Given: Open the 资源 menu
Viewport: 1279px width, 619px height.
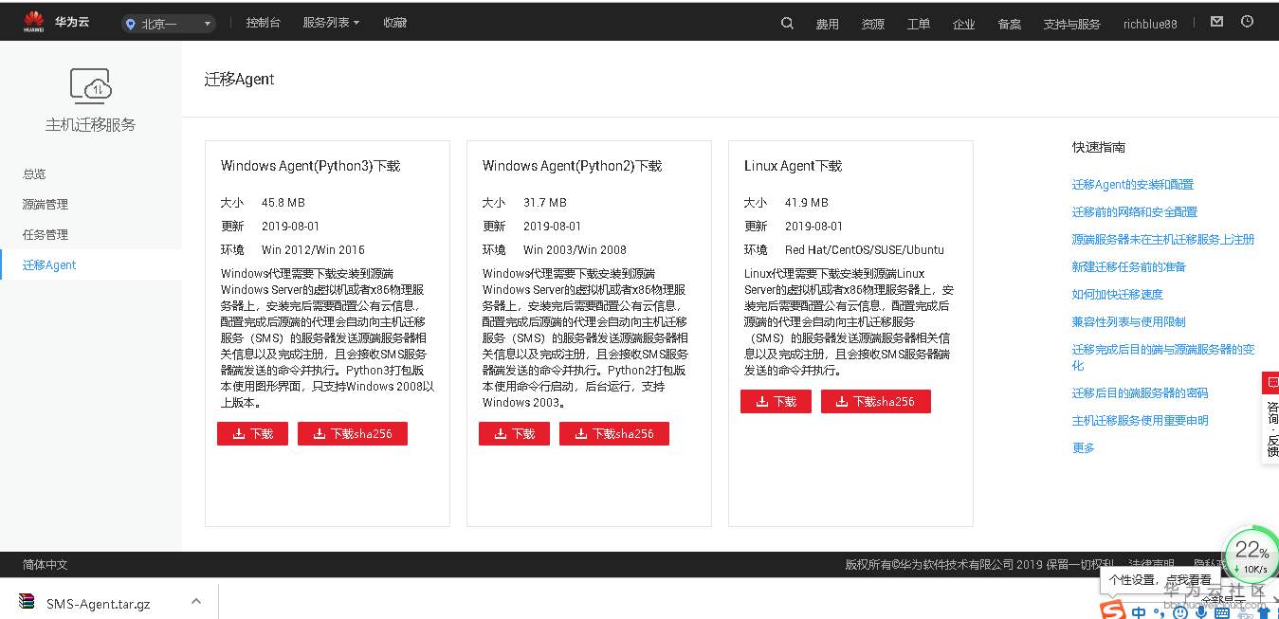Looking at the screenshot, I should 873,24.
